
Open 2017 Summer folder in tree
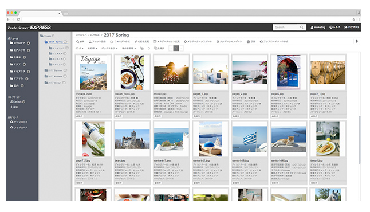pyautogui.click(x=56, y=70)
